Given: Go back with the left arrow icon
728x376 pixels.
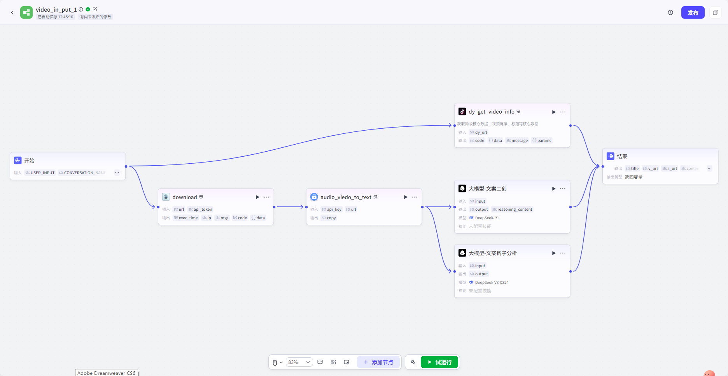Looking at the screenshot, I should [12, 12].
